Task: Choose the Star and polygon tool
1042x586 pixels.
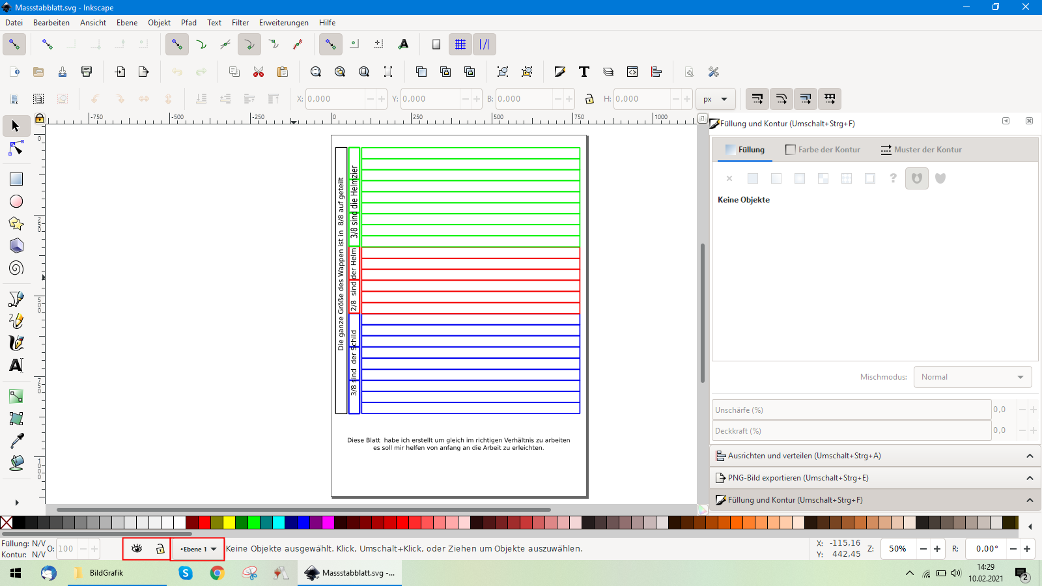Action: pos(16,223)
